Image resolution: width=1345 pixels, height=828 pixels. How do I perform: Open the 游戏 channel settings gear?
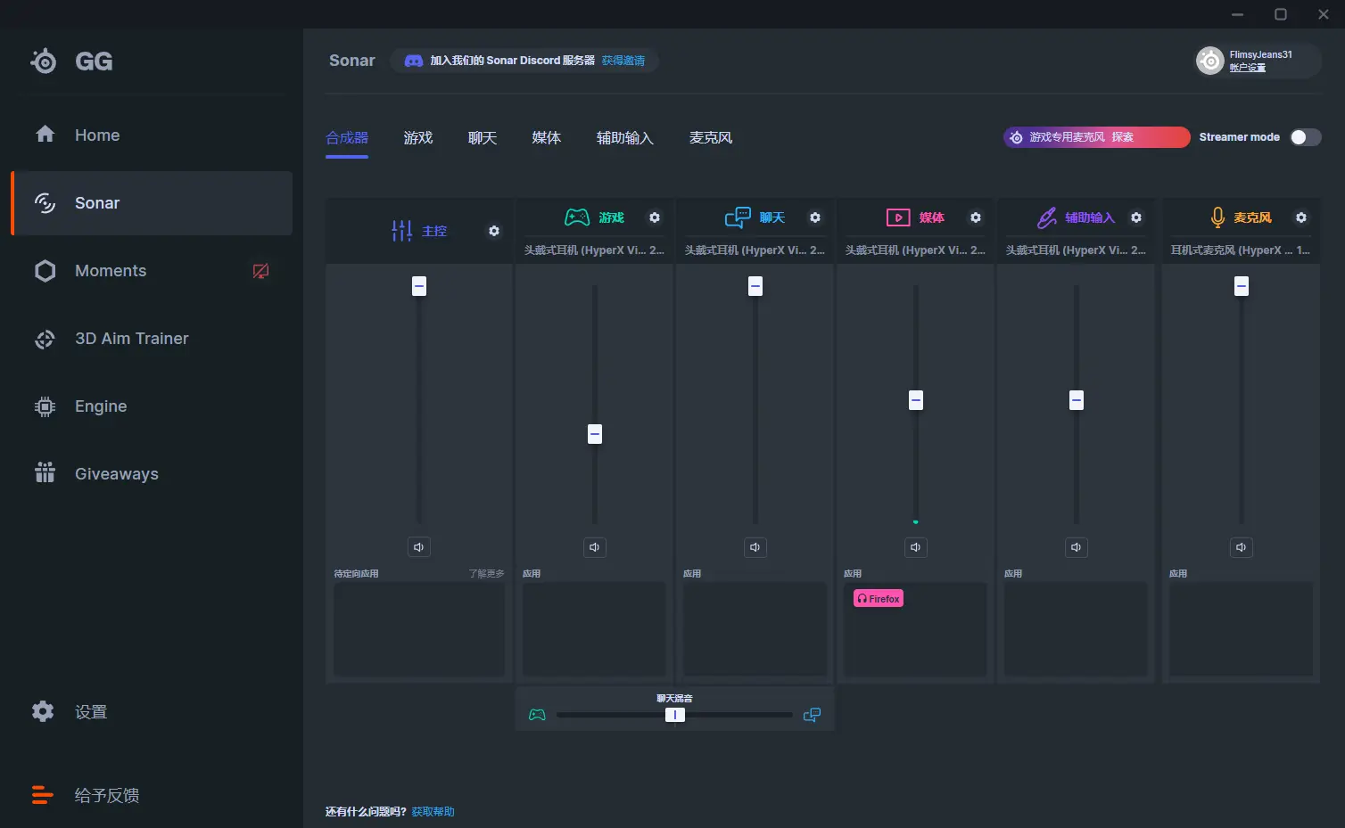(655, 217)
